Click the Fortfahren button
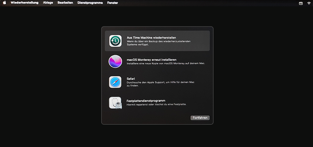This screenshot has width=313, height=147. pos(200,118)
